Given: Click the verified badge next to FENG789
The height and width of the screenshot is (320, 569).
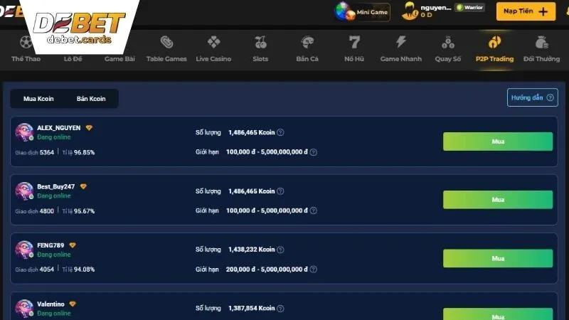Looking at the screenshot, I should pyautogui.click(x=73, y=245).
